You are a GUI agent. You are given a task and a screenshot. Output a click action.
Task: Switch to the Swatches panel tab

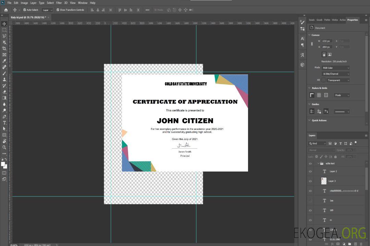[312, 20]
